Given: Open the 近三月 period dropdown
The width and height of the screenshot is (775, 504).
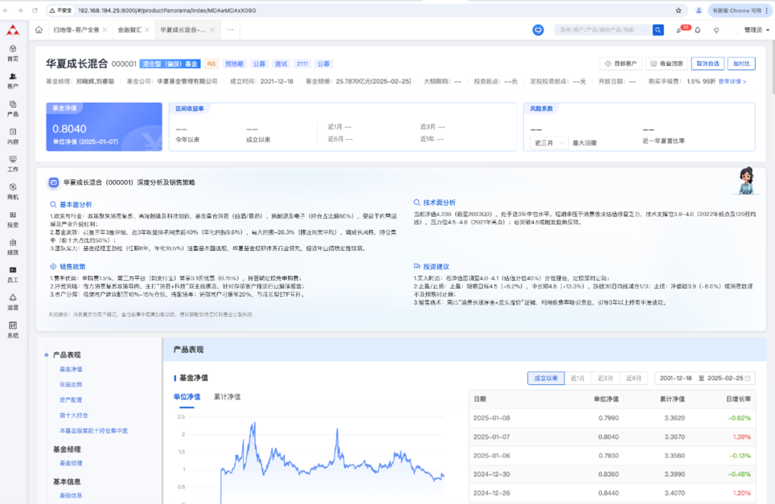Looking at the screenshot, I should [549, 143].
